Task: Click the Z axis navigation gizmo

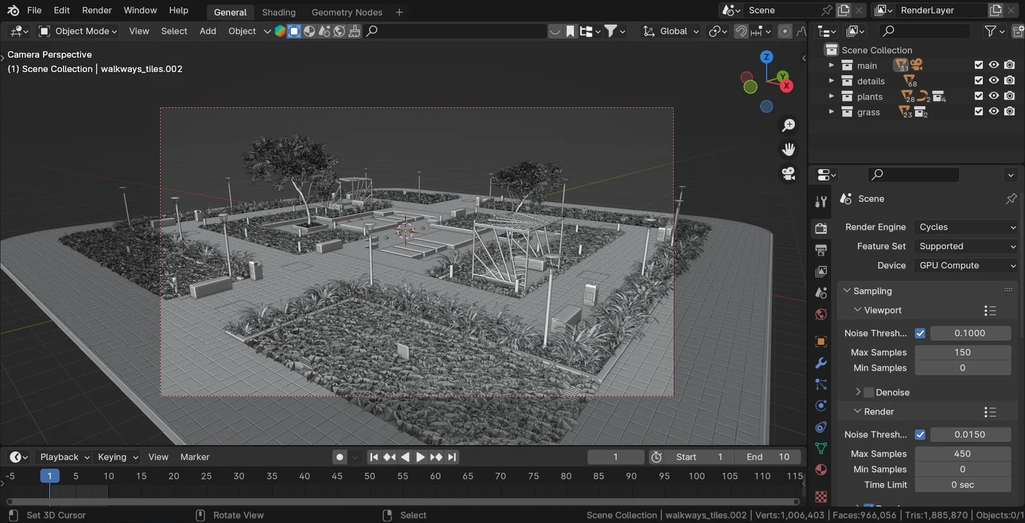Action: [x=766, y=57]
